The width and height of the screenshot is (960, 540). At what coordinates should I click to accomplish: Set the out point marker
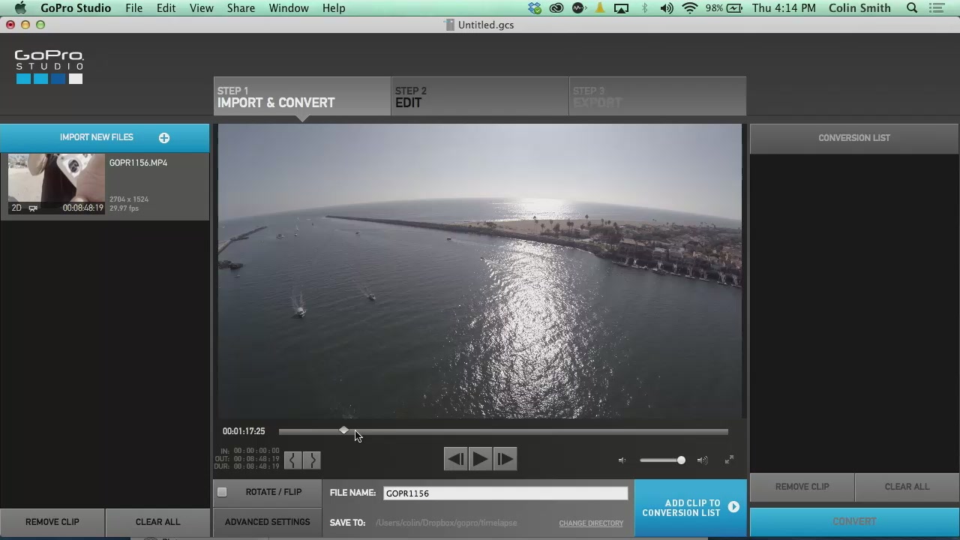pos(312,460)
